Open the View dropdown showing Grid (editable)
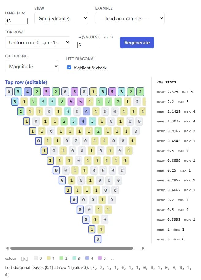Viewport: 201px width, 280px height. [61, 18]
